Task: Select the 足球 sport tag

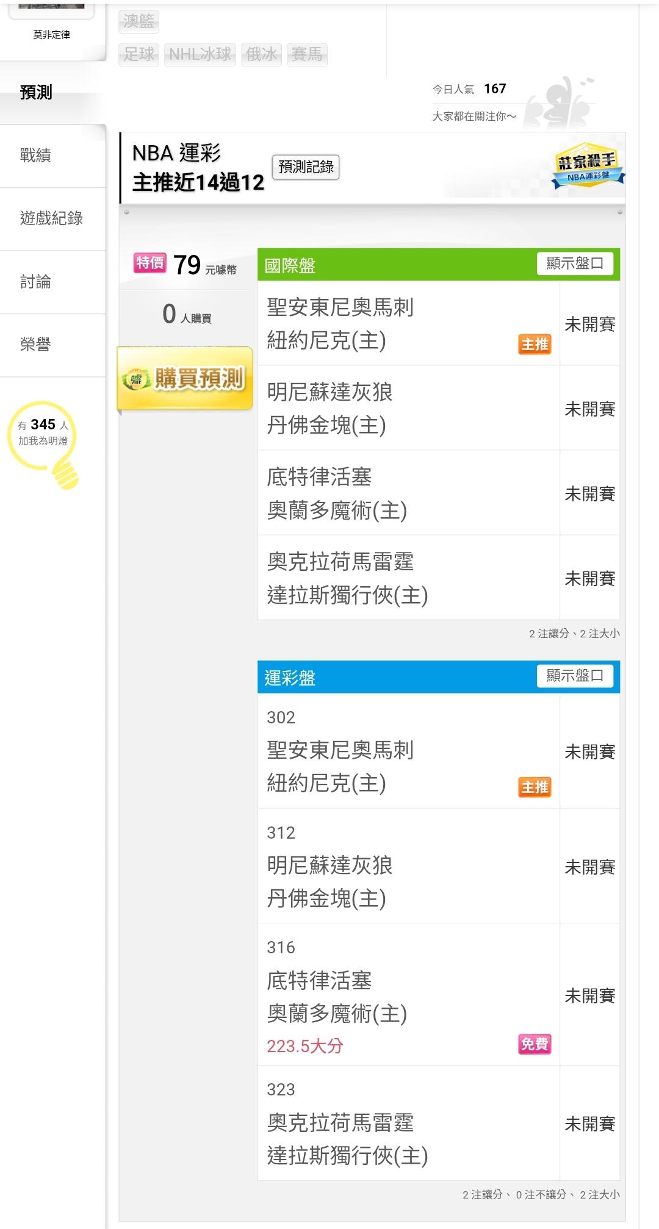Action: click(x=139, y=54)
